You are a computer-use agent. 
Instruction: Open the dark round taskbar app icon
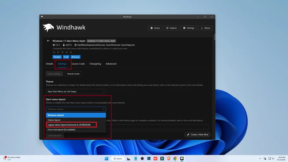[x=142, y=159]
